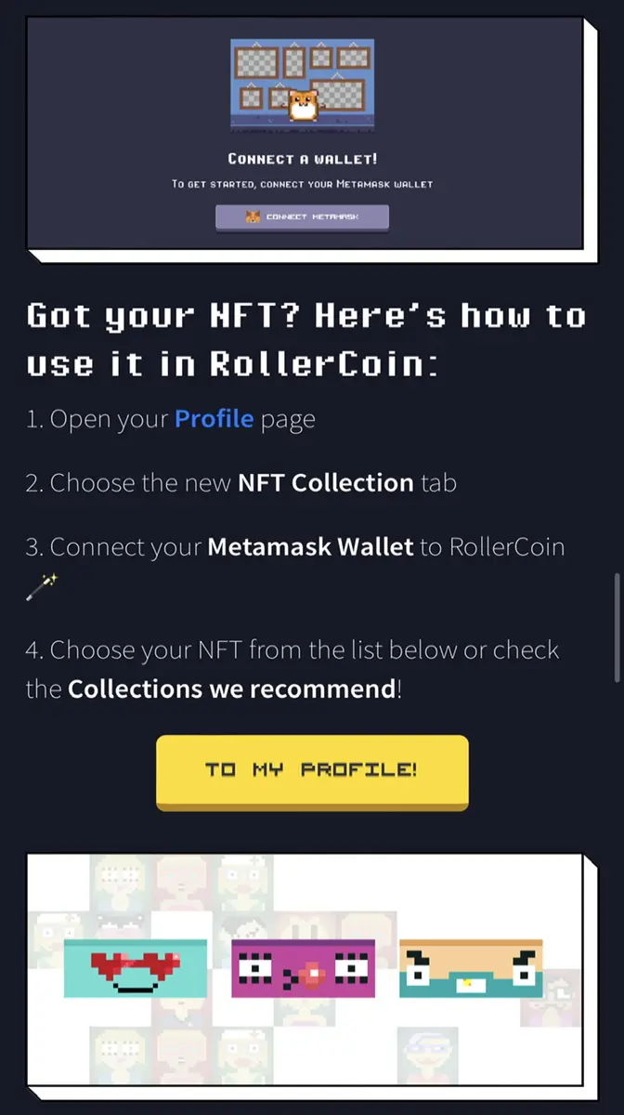Screen dimensions: 624x1115
Task: Click the Got your NFT heading
Action: tap(306, 338)
